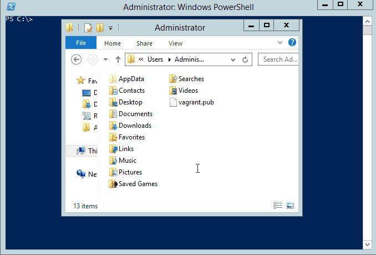Select the Videos folder
Screen dimensions: 376x255
tap(184, 91)
